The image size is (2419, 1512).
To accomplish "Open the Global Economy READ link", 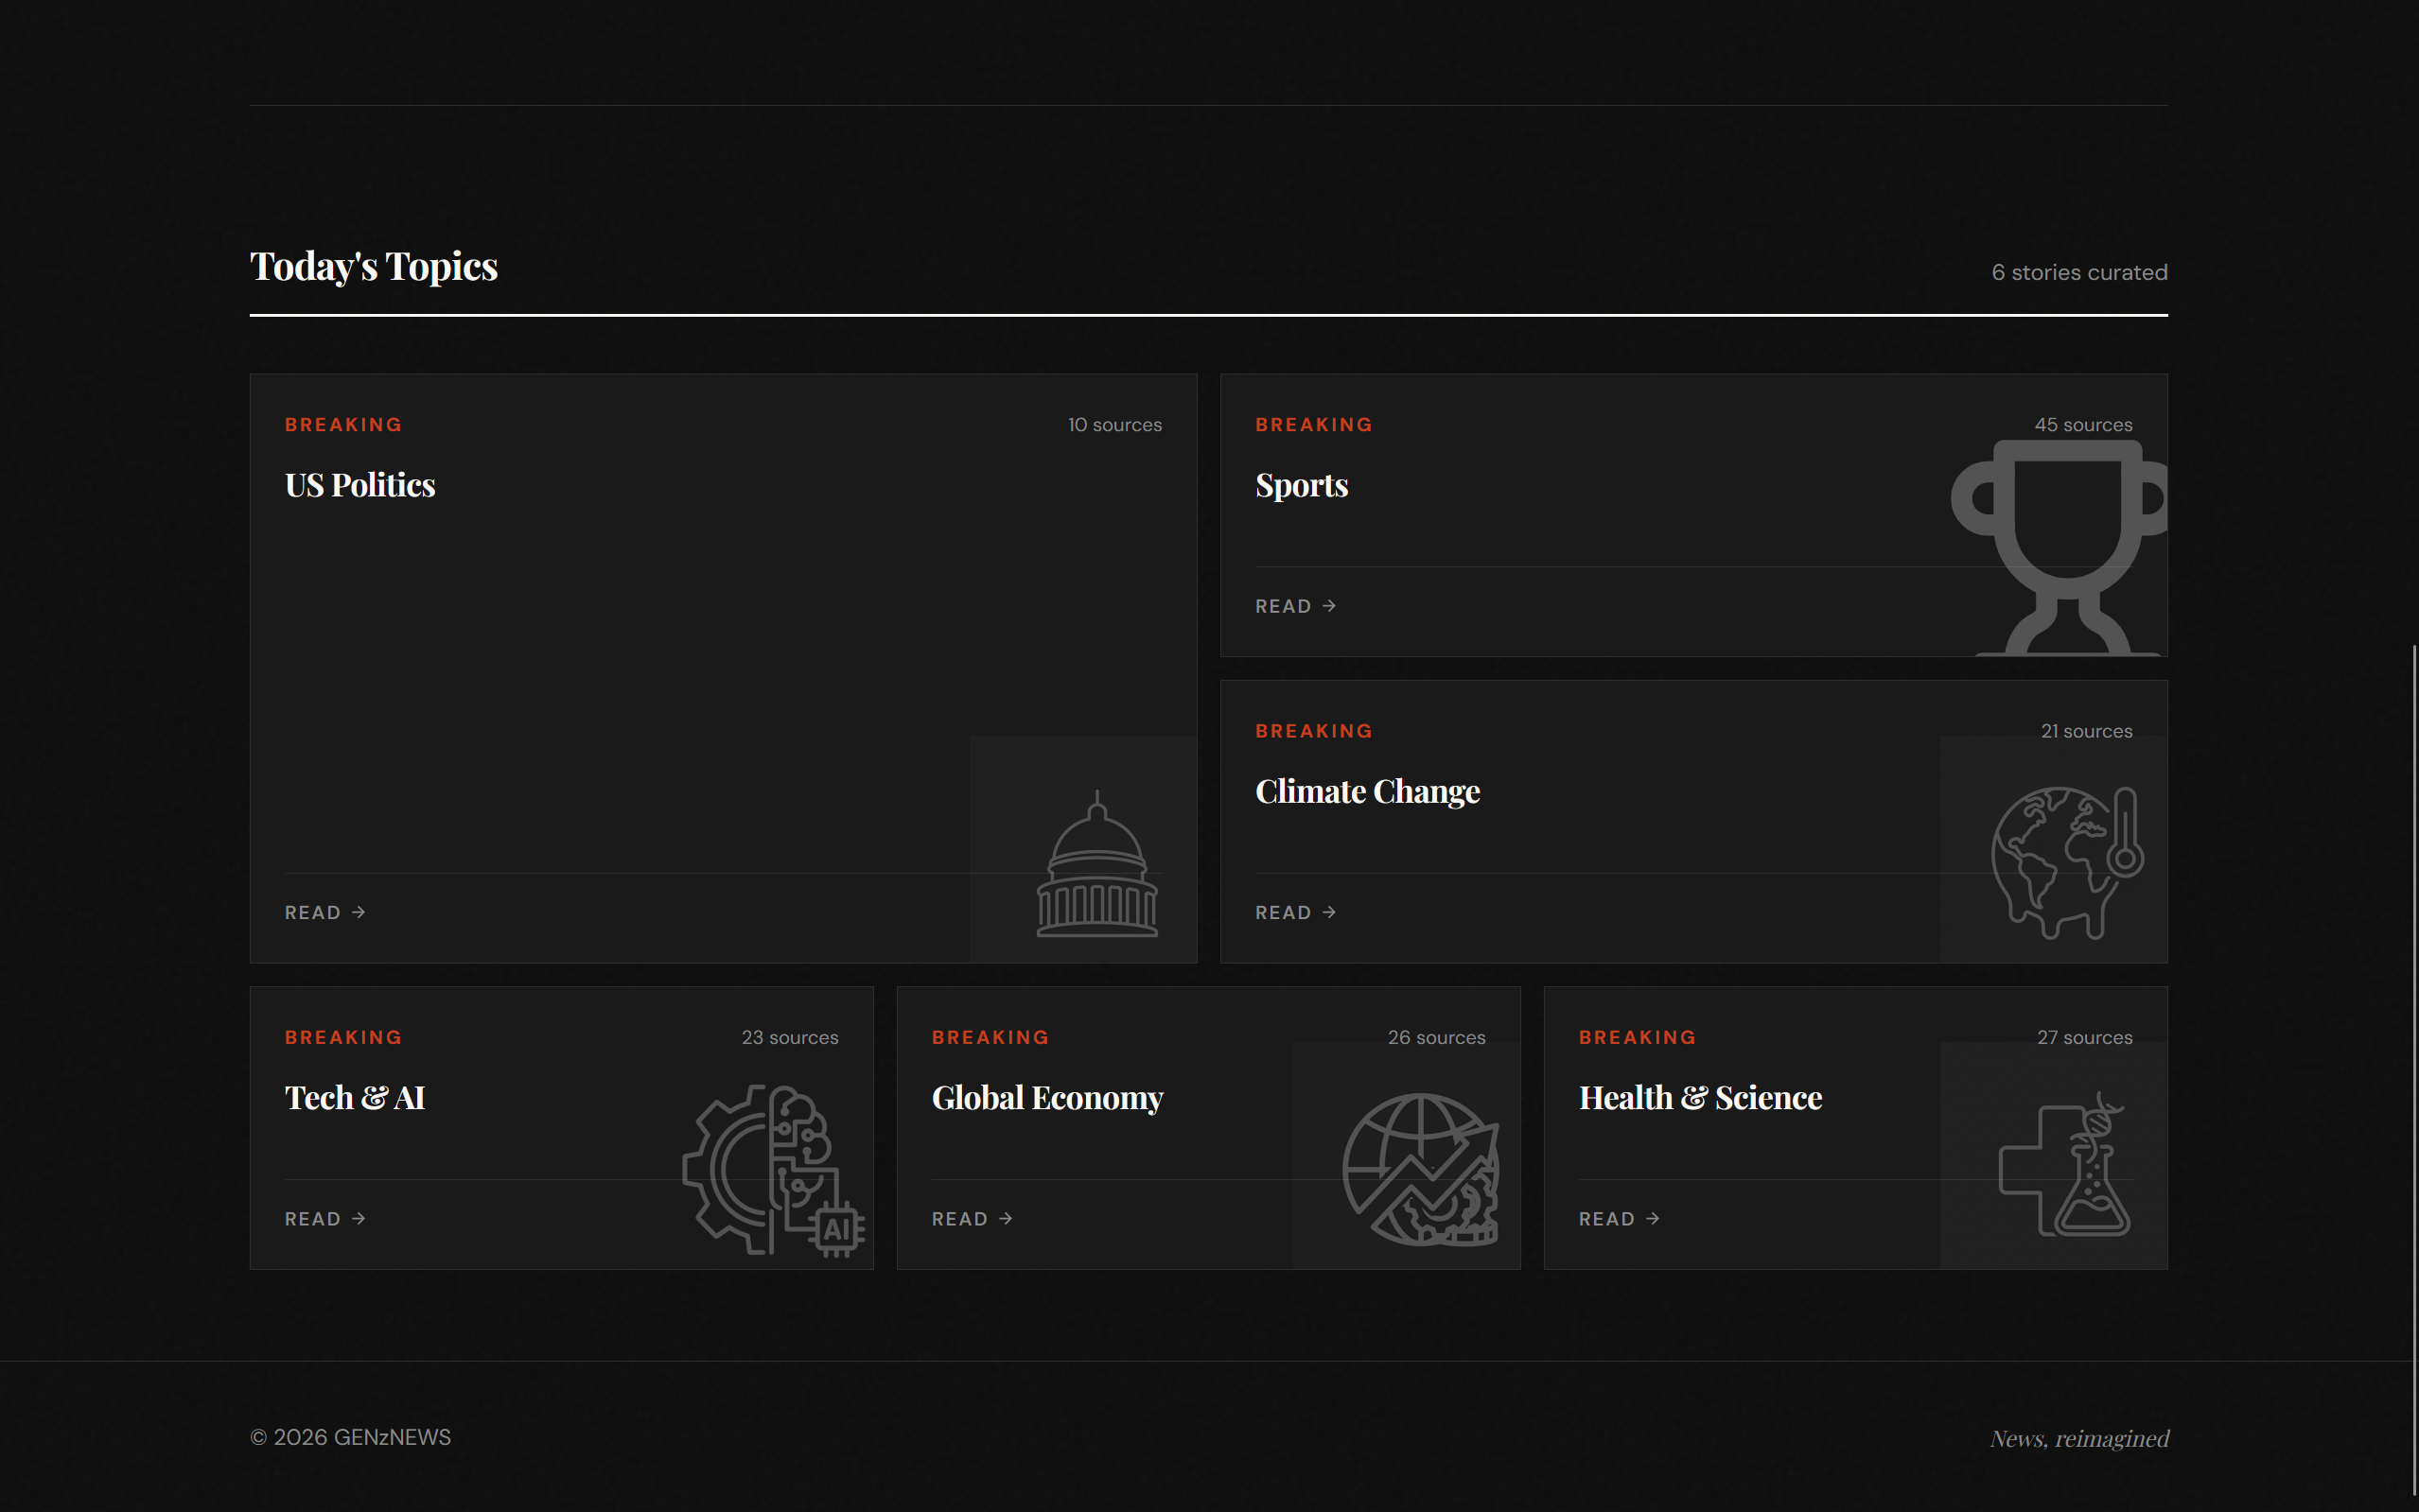I will click(x=959, y=1218).
